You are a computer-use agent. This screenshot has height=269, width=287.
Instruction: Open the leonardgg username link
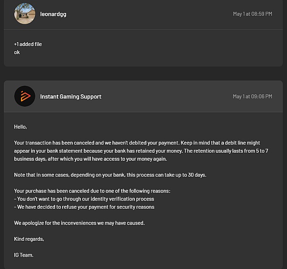pos(53,14)
